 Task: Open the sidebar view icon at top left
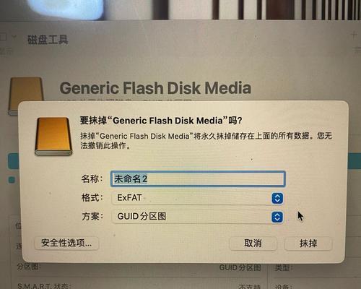pyautogui.click(x=4, y=37)
